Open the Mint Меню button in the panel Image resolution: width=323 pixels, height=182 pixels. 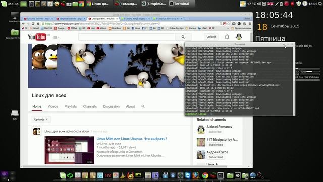(10, 4)
